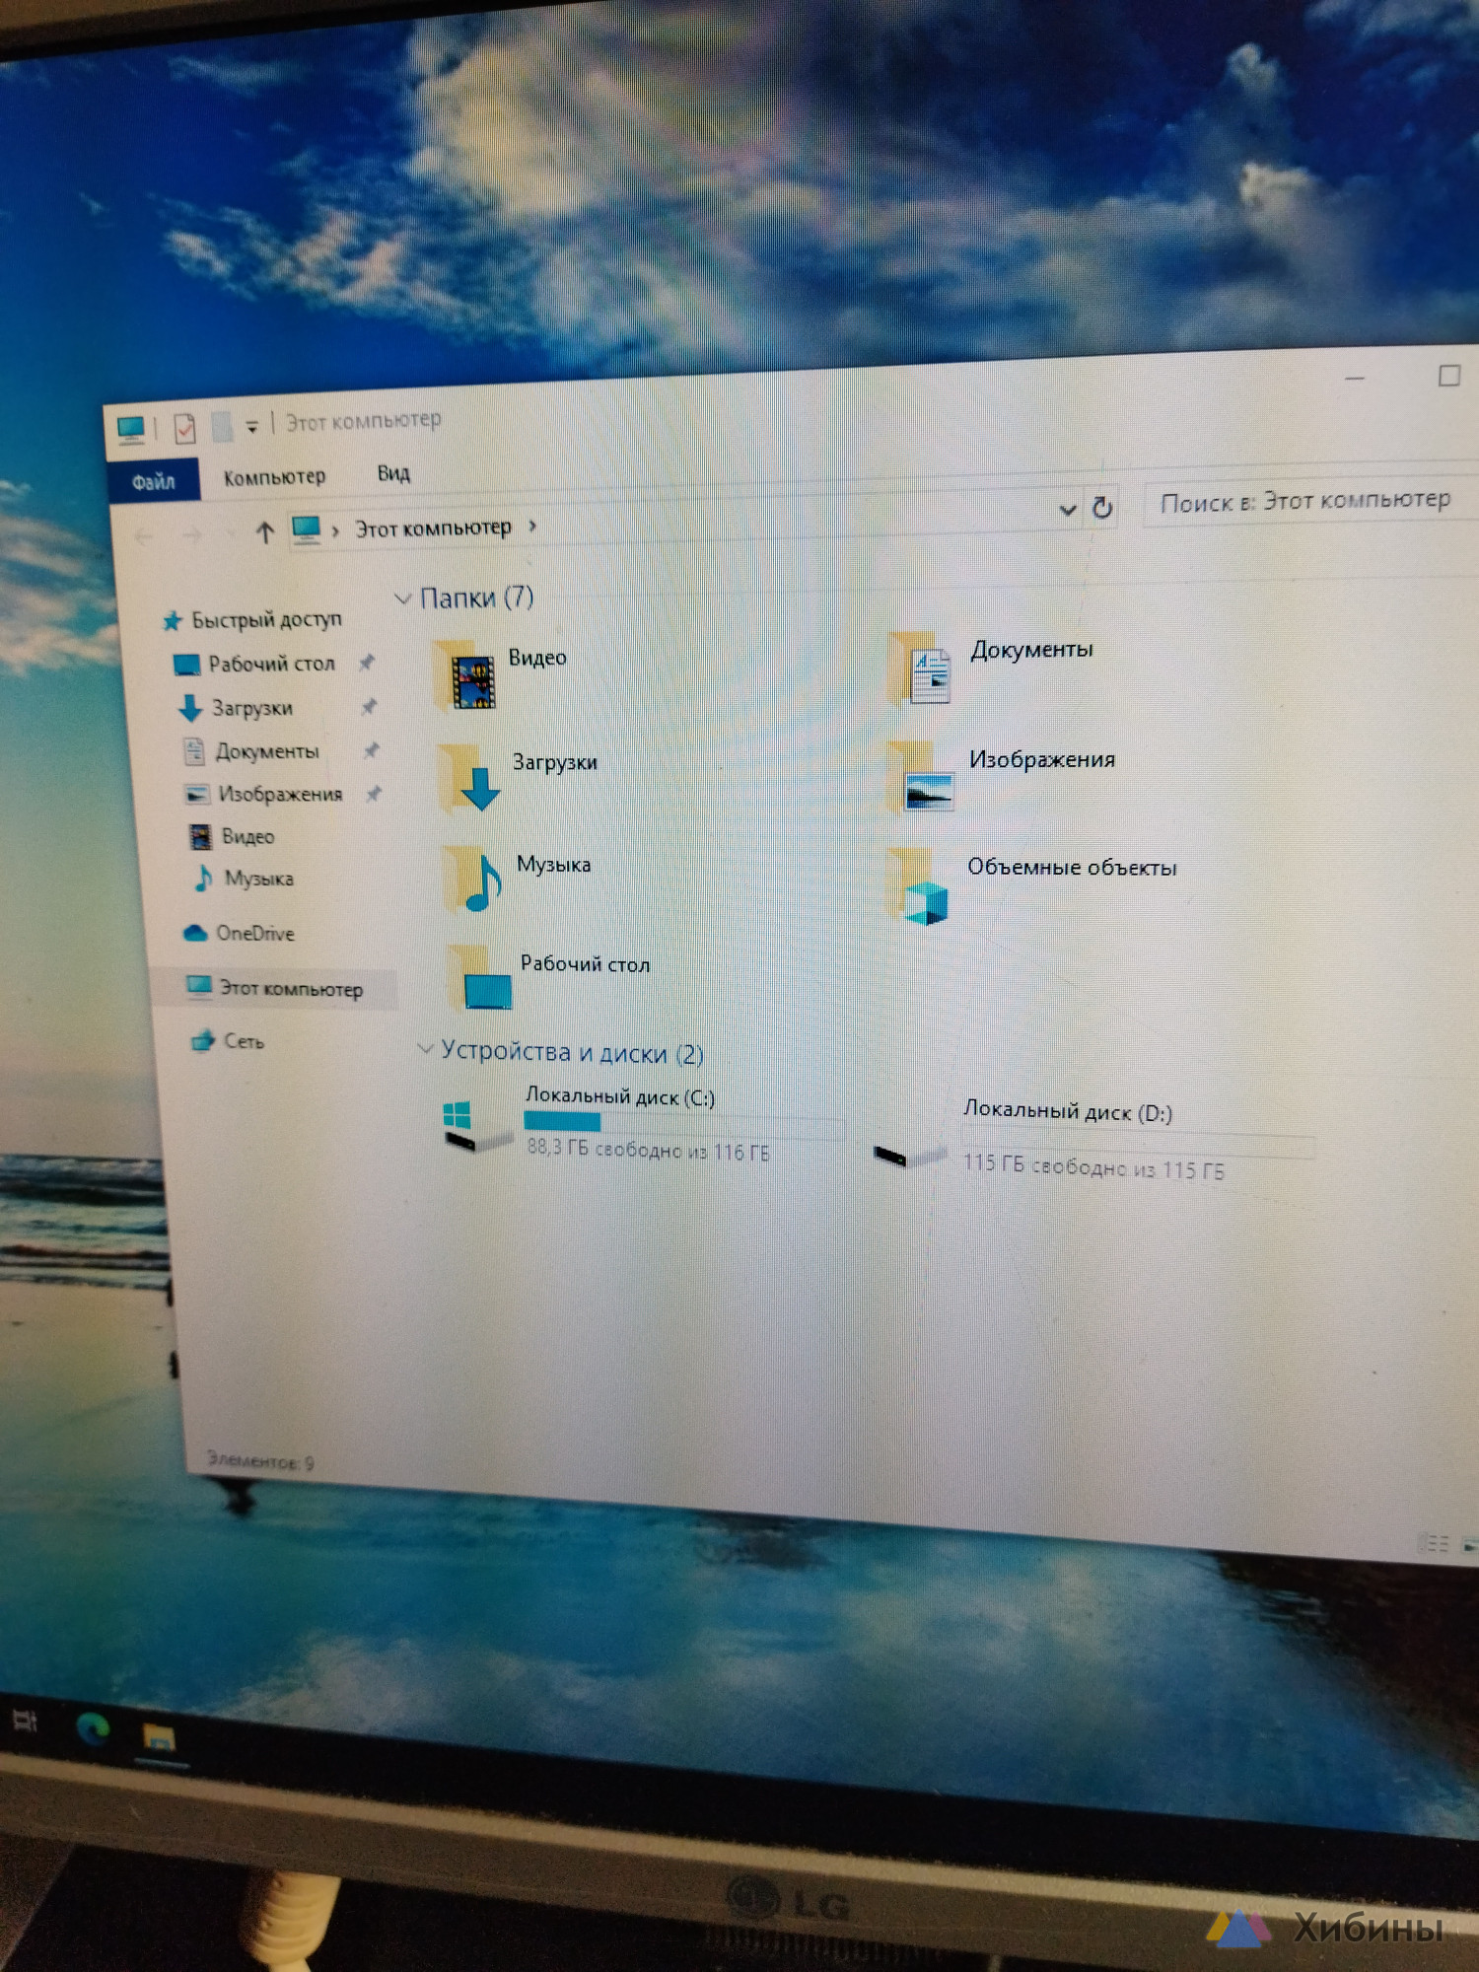This screenshot has height=1972, width=1479.
Task: Click the Локальный диск (C:) label
Action: point(620,1096)
